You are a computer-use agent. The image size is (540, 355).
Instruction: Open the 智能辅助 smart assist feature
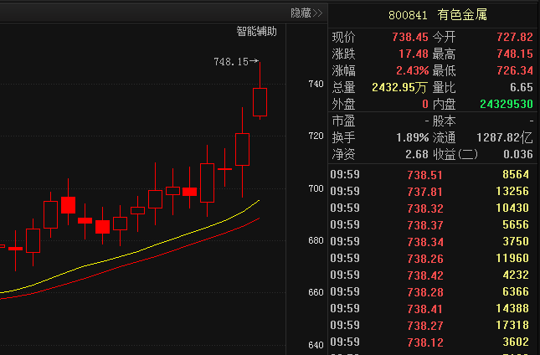(x=256, y=32)
